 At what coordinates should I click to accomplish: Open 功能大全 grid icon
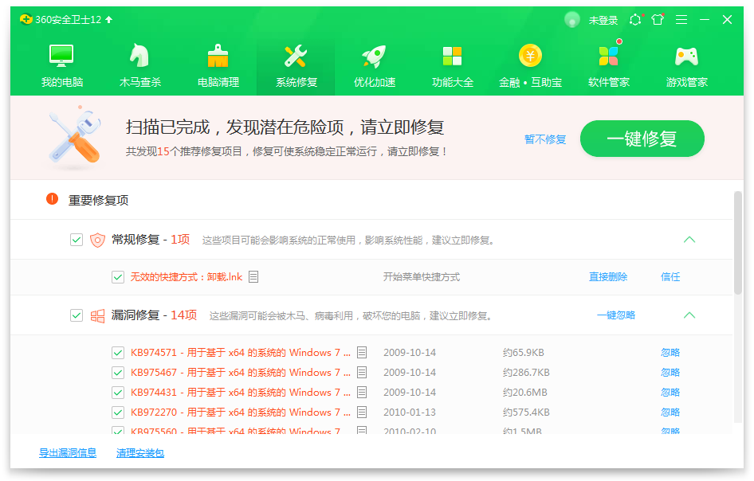[452, 56]
